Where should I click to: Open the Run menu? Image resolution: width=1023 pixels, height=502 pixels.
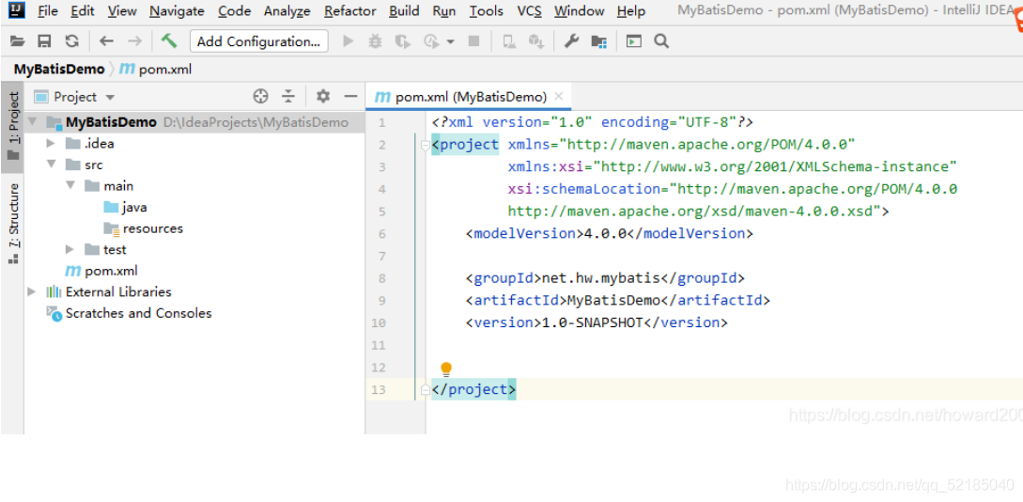(x=444, y=11)
